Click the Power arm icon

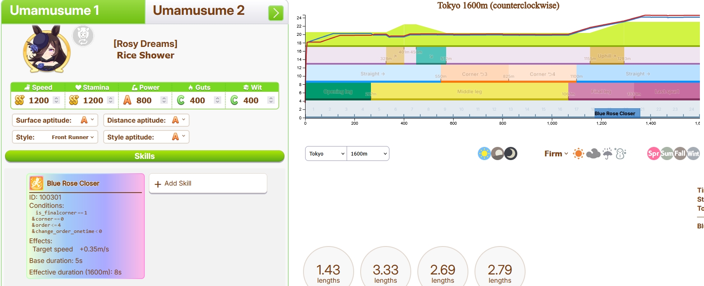[x=134, y=87]
